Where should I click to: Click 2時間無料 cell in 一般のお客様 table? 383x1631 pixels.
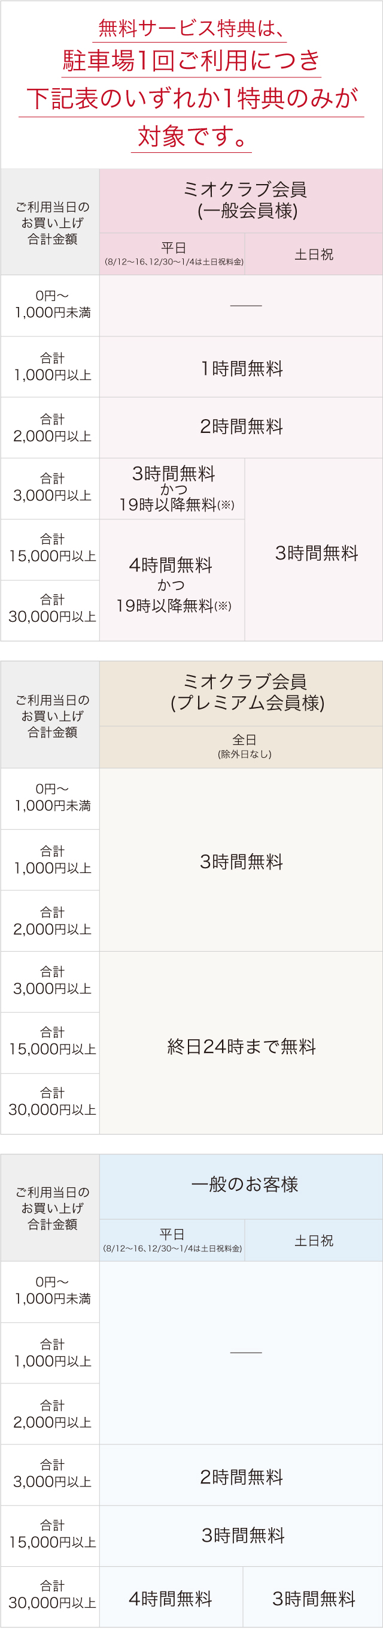click(241, 1477)
